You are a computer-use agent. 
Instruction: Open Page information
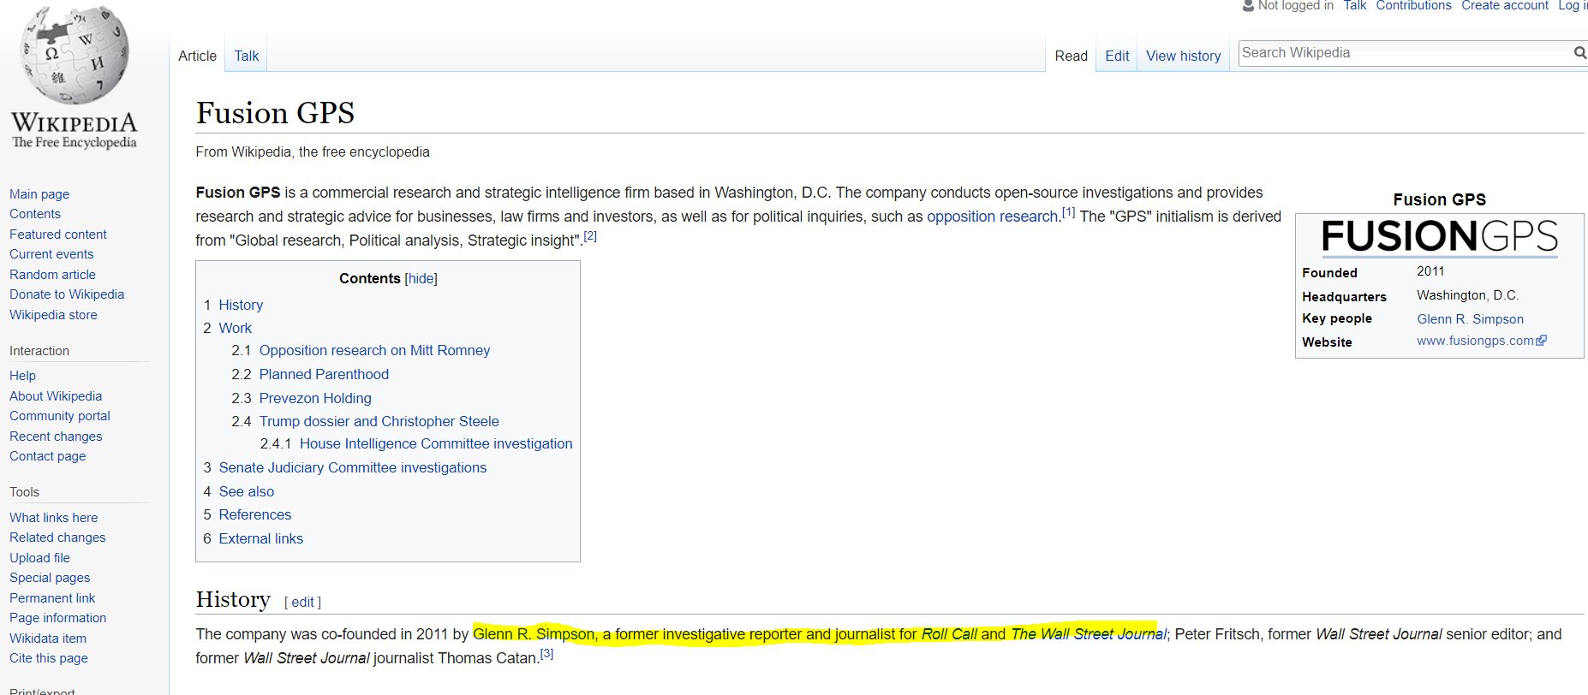(58, 618)
